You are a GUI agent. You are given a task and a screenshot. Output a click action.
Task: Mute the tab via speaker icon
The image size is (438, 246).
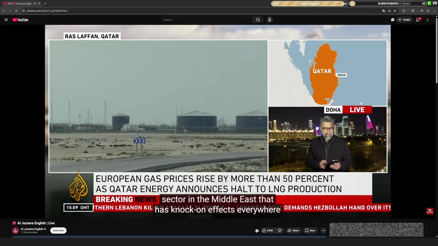click(x=35, y=3)
